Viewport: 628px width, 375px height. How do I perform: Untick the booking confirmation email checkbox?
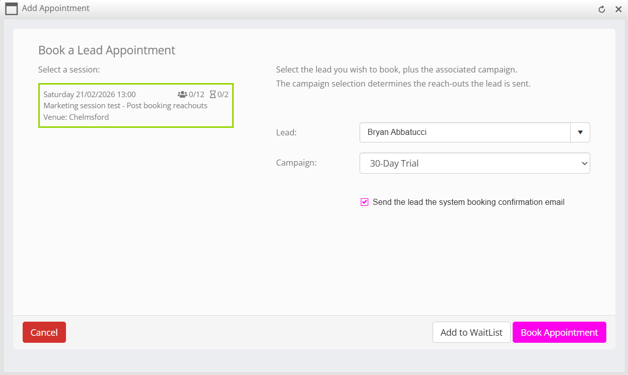click(365, 202)
